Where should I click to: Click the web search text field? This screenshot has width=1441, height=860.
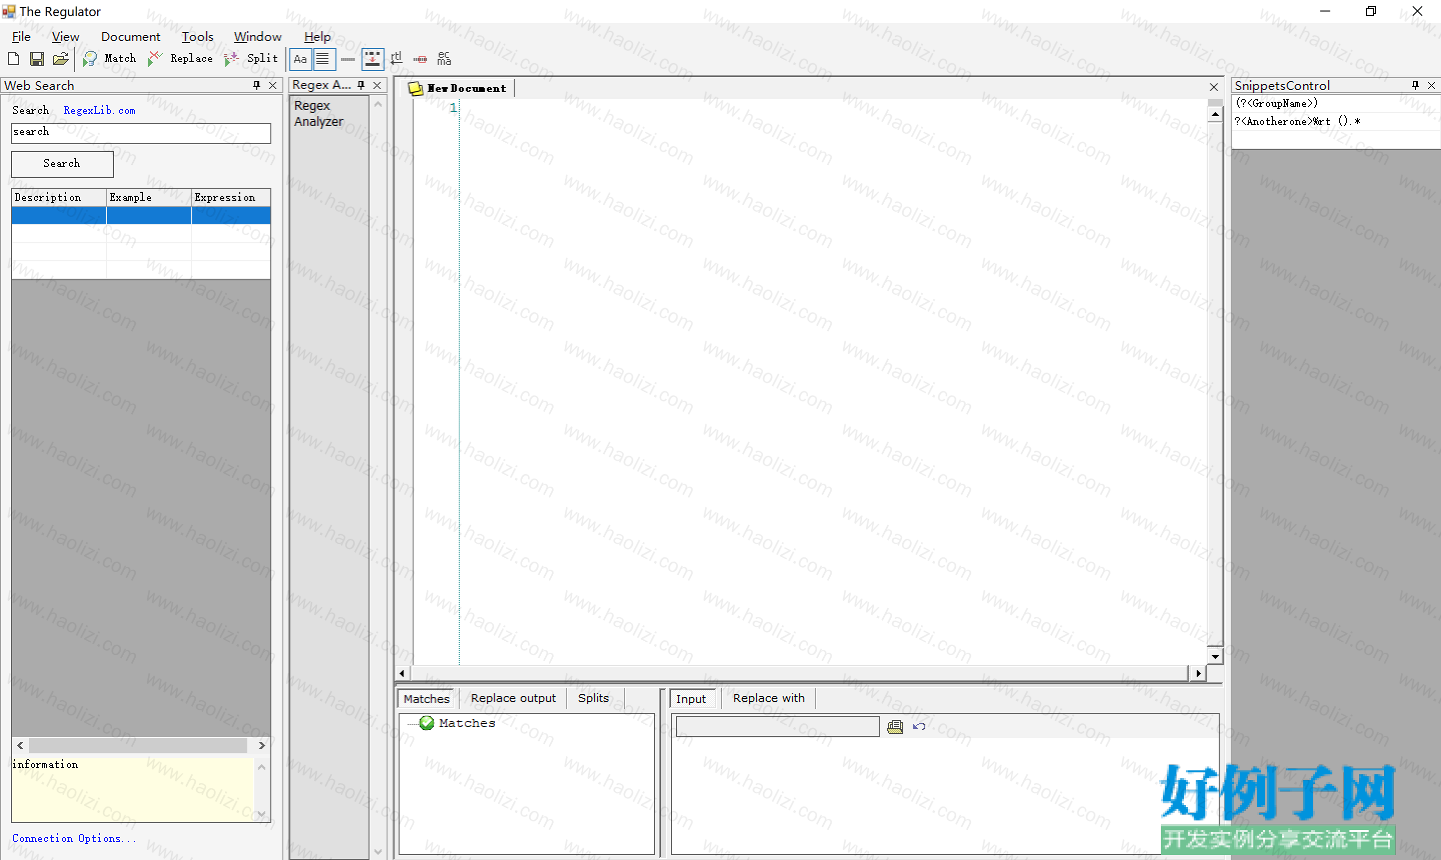coord(141,133)
